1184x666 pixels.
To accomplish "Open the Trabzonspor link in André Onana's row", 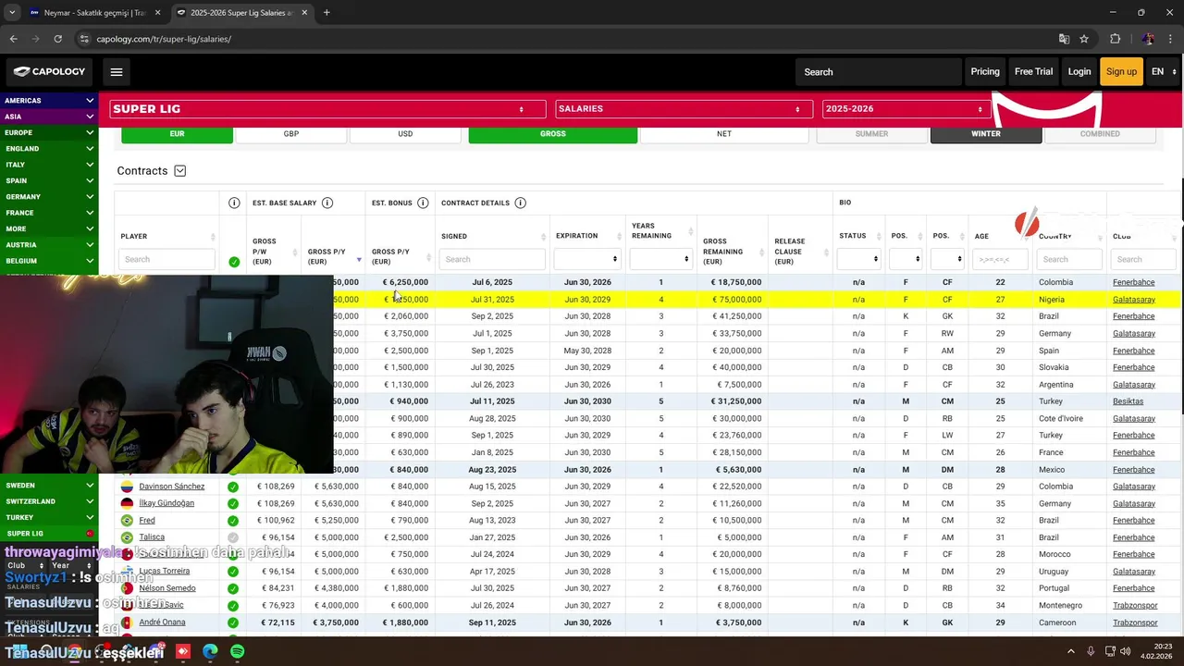I will 1135,623.
